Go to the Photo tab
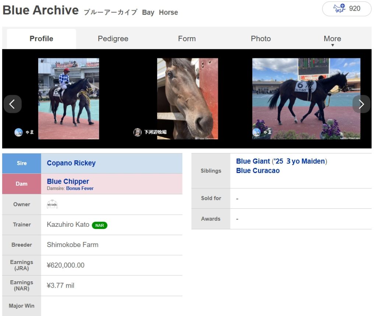Viewport: 377px width, 316px height. (261, 39)
